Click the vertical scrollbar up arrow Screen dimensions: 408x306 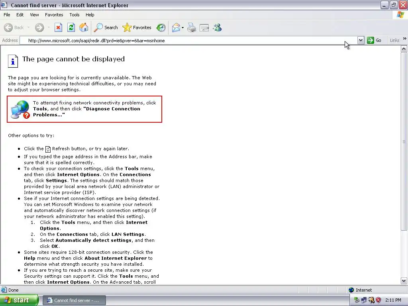coord(404,49)
